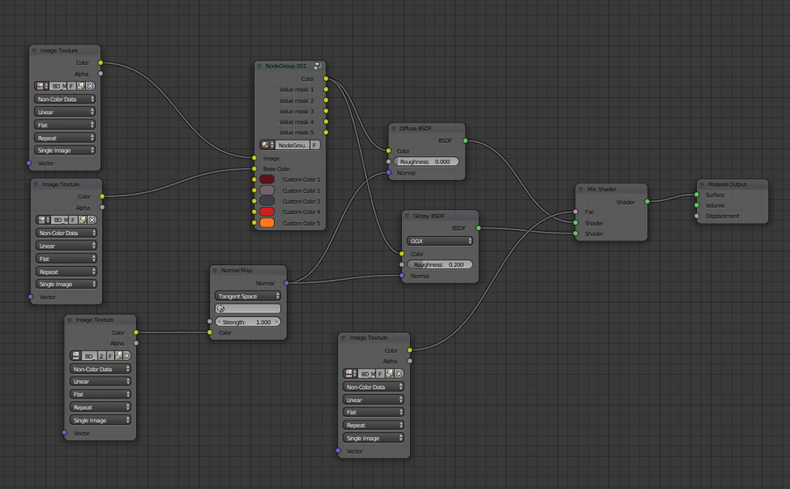Toggle fake user F in the Image Texture feeding Base Color
This screenshot has height=489, width=790.
(74, 219)
